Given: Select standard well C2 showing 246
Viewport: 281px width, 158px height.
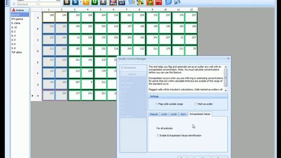Looking at the screenshot, I should click(61, 40).
